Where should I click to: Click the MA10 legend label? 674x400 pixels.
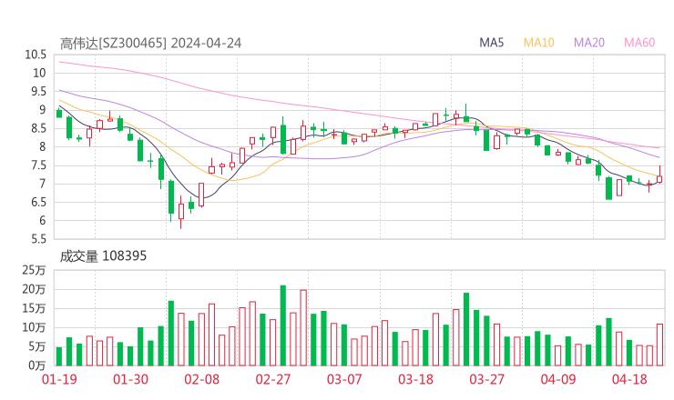coord(538,43)
